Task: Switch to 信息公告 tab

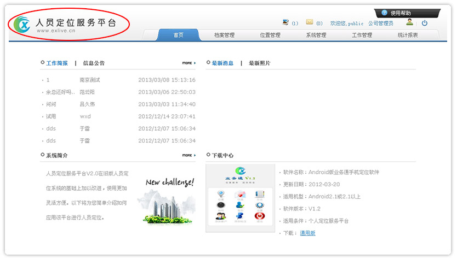Action: 94,63
